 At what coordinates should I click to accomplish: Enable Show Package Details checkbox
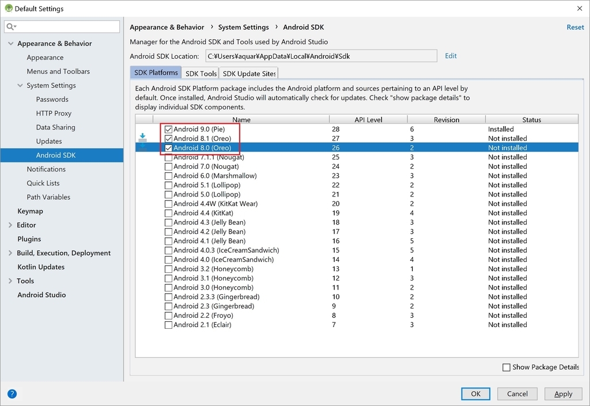click(506, 367)
